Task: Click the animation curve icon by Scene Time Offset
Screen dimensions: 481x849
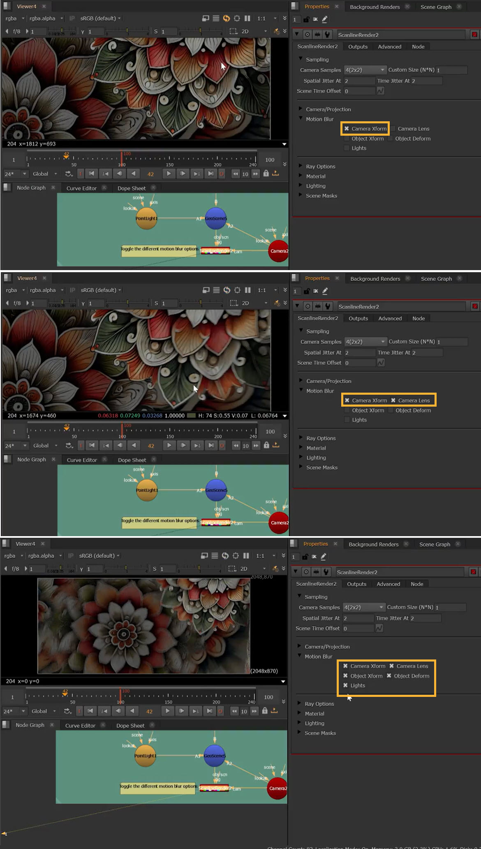Action: click(381, 91)
